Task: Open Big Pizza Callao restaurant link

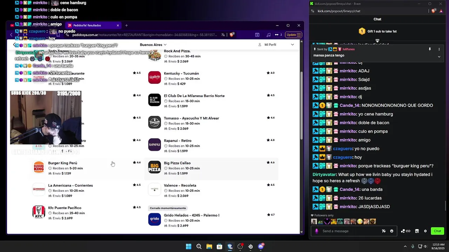Action: [x=177, y=163]
